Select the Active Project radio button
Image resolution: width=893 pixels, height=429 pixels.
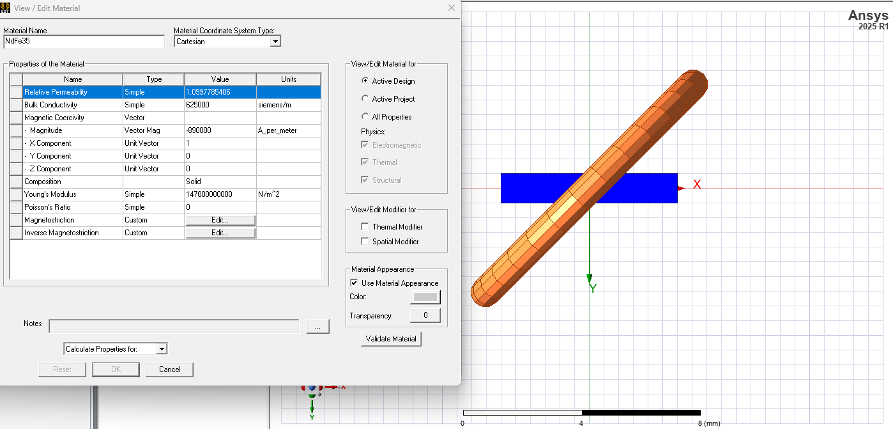365,99
